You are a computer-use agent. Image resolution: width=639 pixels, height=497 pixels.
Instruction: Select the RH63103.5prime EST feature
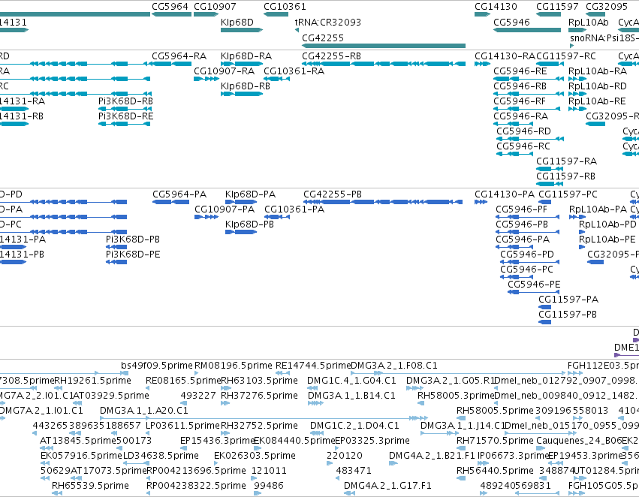pyautogui.click(x=226, y=388)
